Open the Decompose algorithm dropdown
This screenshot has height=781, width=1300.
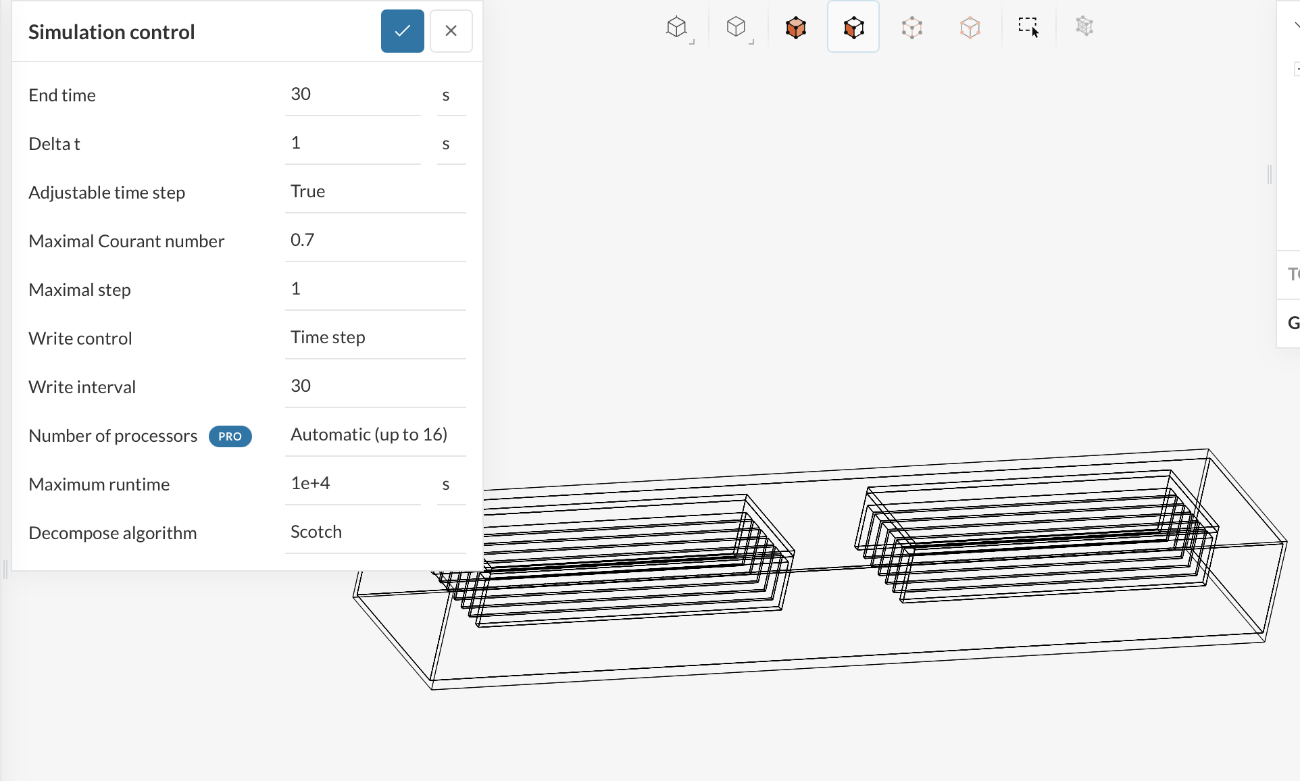[x=375, y=532]
